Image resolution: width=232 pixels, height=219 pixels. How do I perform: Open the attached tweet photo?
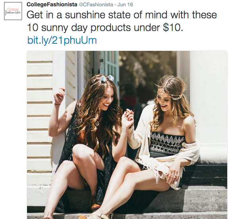click(127, 135)
